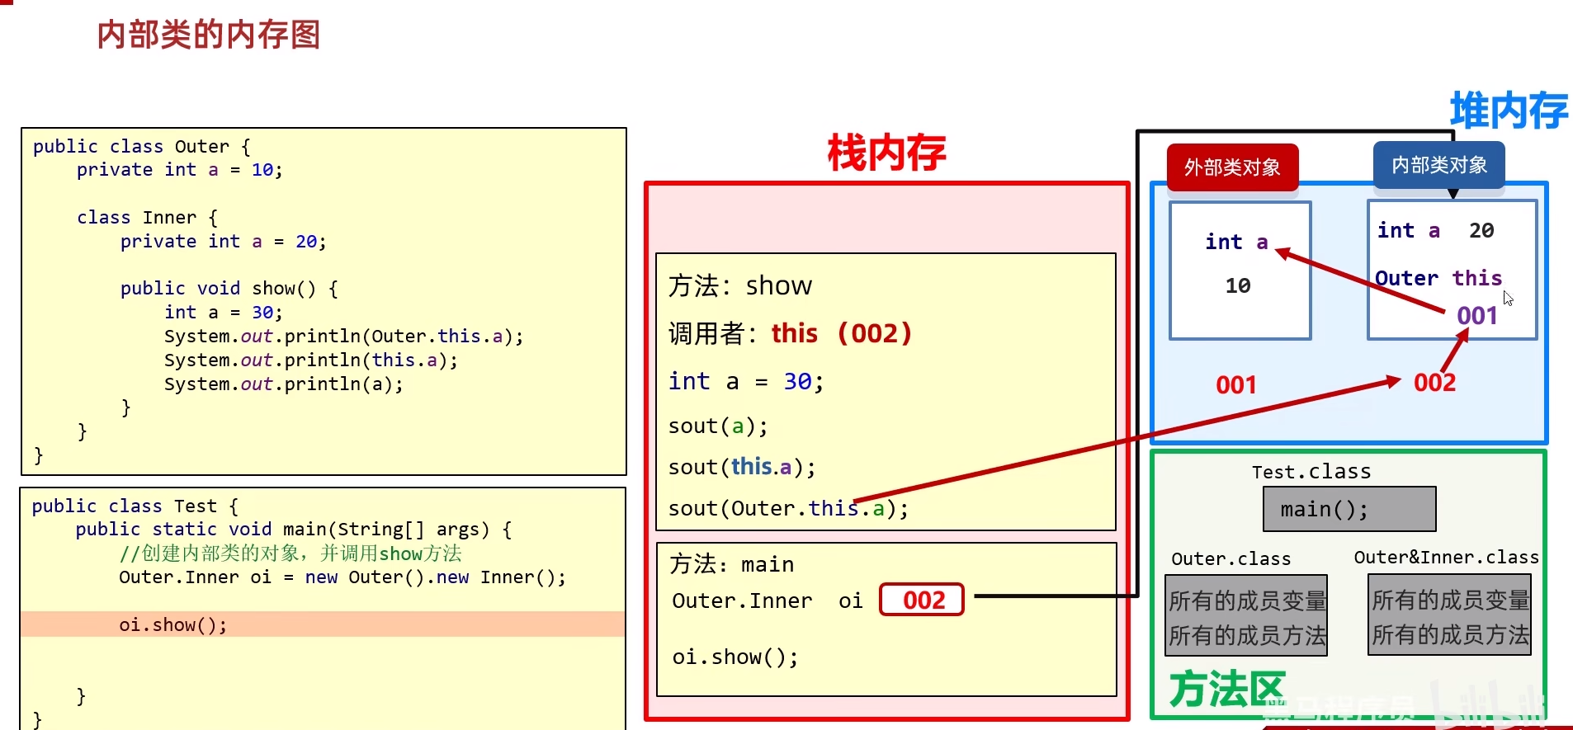Image resolution: width=1573 pixels, height=730 pixels.
Task: Click the slide title 内部类的内存图
Action: pos(208,35)
